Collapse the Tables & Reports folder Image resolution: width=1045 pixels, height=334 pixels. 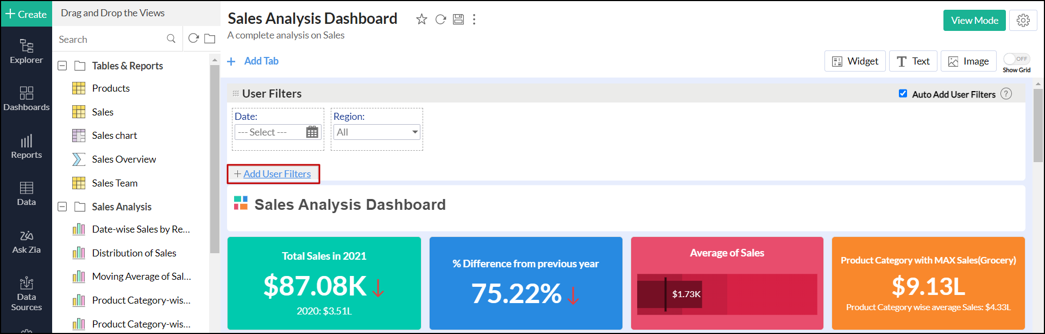pos(62,66)
